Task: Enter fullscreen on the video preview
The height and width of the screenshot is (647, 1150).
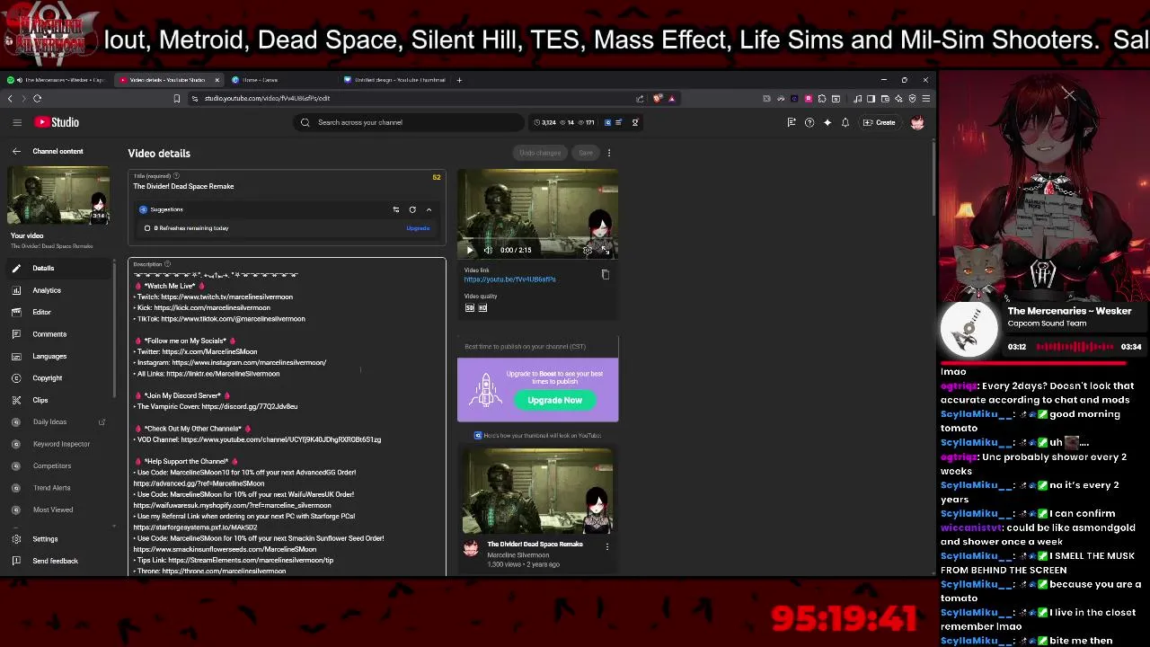Action: tap(606, 250)
